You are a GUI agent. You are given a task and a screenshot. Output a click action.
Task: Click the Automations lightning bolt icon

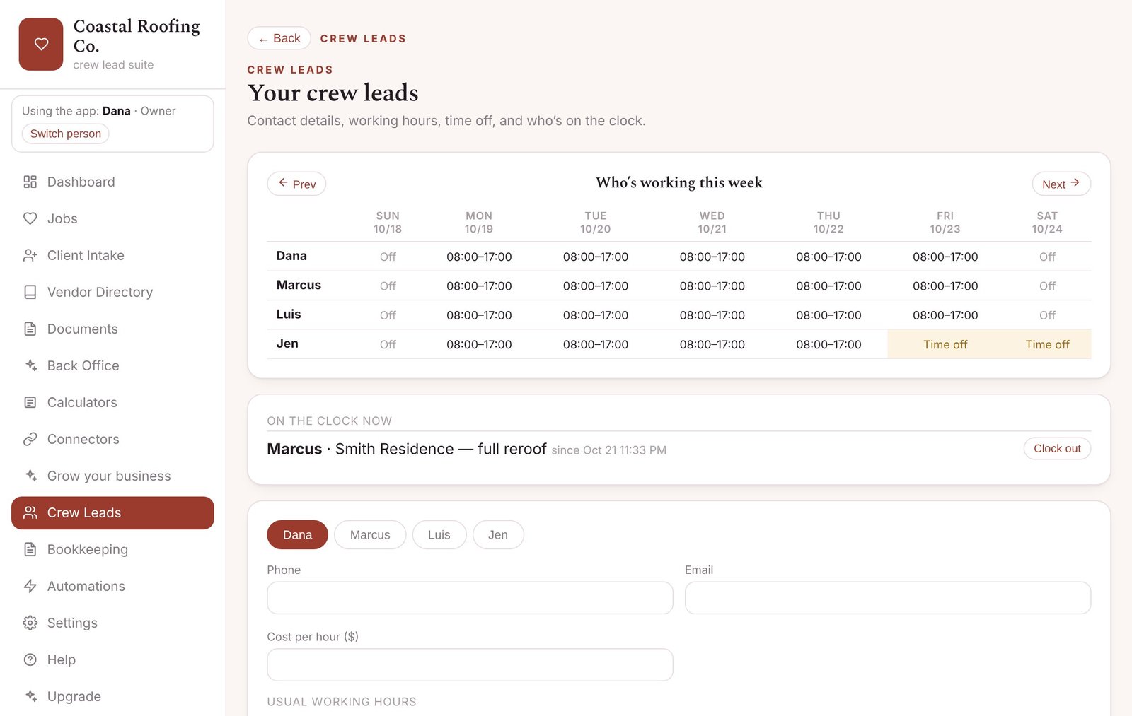point(30,586)
